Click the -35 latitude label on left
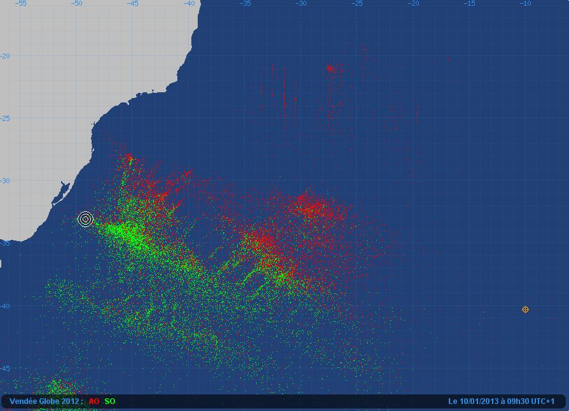Image resolution: width=569 pixels, height=411 pixels. click(x=4, y=243)
